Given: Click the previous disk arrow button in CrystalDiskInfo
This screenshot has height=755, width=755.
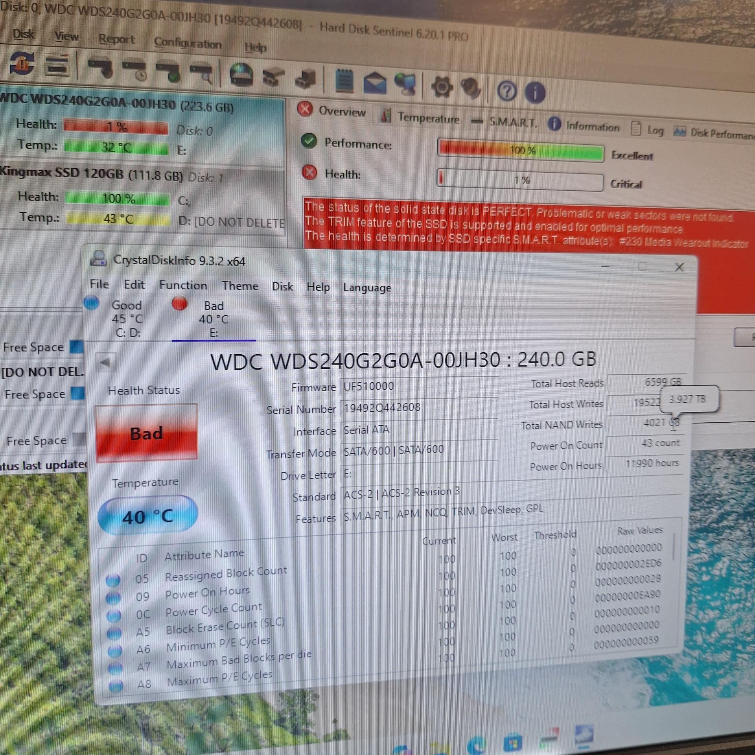Looking at the screenshot, I should point(105,362).
